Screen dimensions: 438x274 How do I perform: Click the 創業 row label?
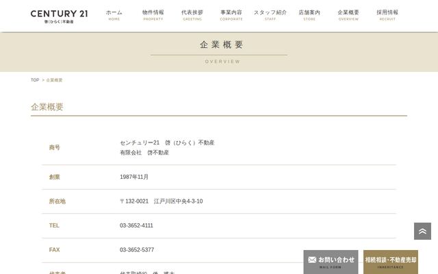55,177
